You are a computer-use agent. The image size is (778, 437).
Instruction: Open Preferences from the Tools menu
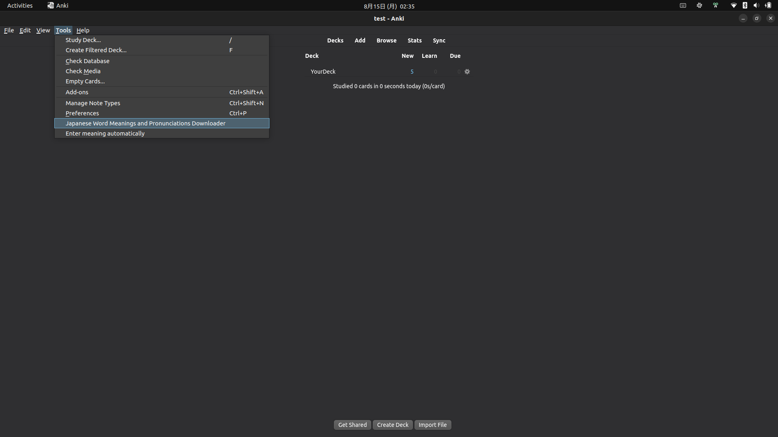click(162, 113)
